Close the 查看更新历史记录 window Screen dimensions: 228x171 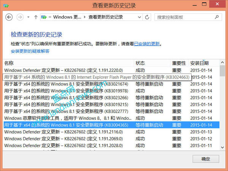tap(217, 4)
